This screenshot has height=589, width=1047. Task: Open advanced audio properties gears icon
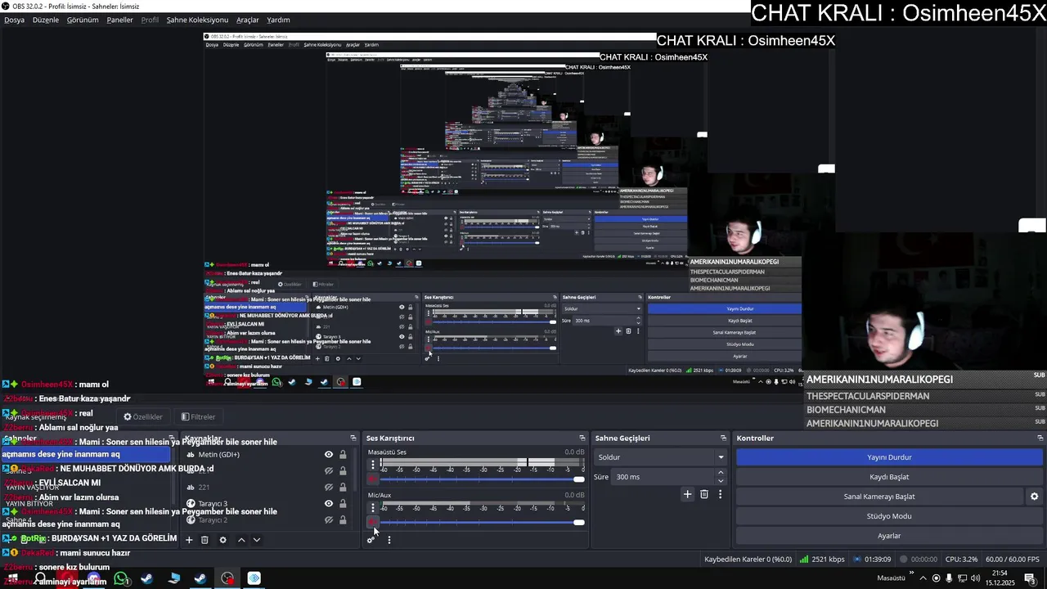coord(371,539)
